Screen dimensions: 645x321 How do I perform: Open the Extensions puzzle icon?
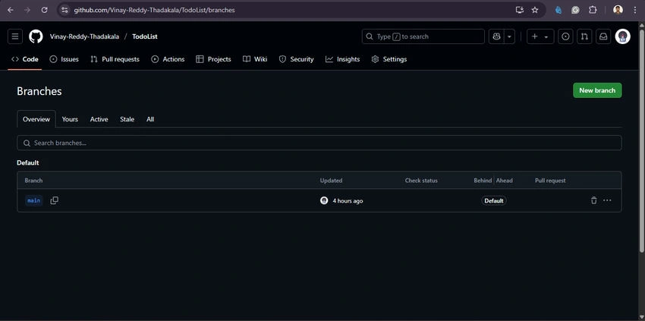[593, 10]
